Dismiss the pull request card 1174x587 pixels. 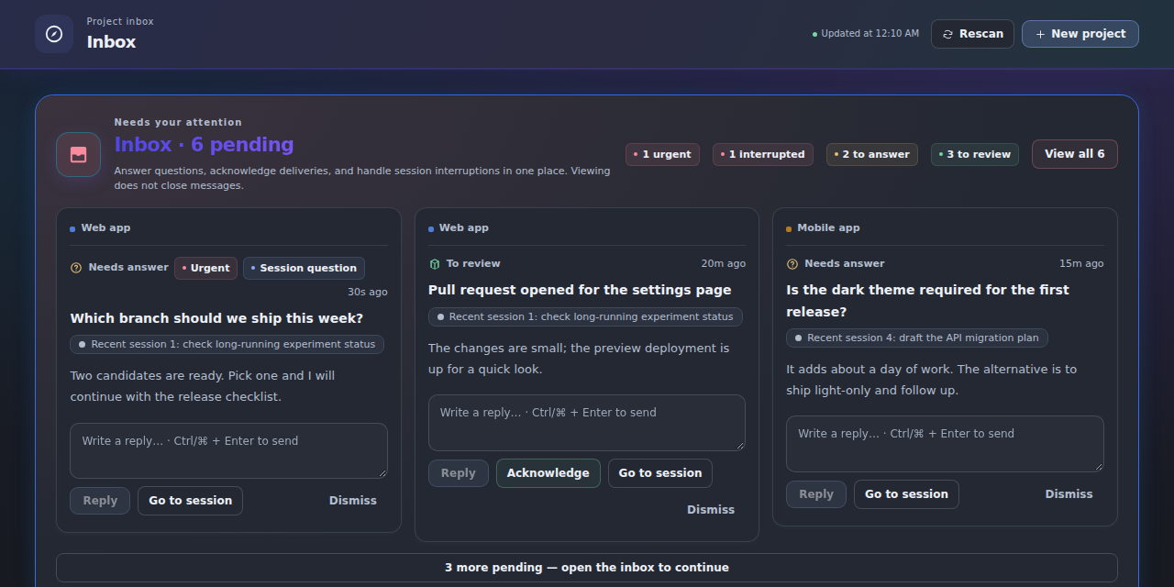tap(711, 510)
